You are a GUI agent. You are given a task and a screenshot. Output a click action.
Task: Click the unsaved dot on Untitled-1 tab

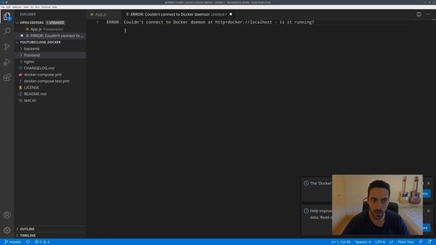[x=231, y=14]
